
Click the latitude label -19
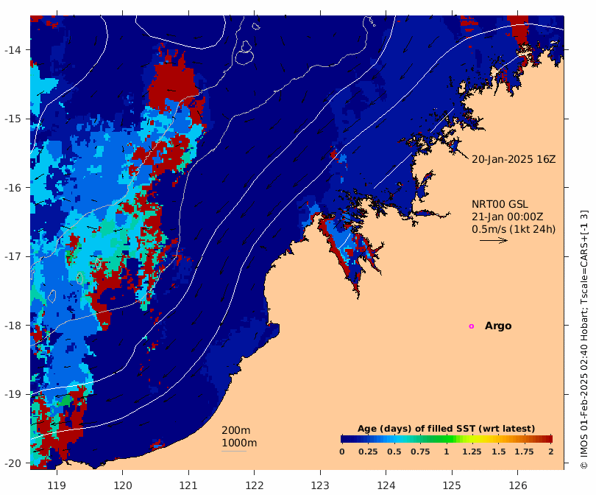pyautogui.click(x=13, y=394)
